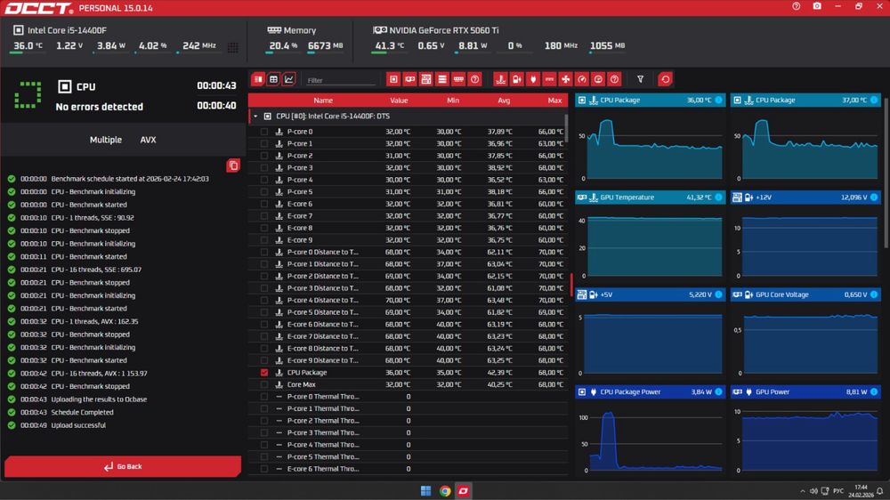Click the sensor table vertical scrollbar

click(x=565, y=128)
